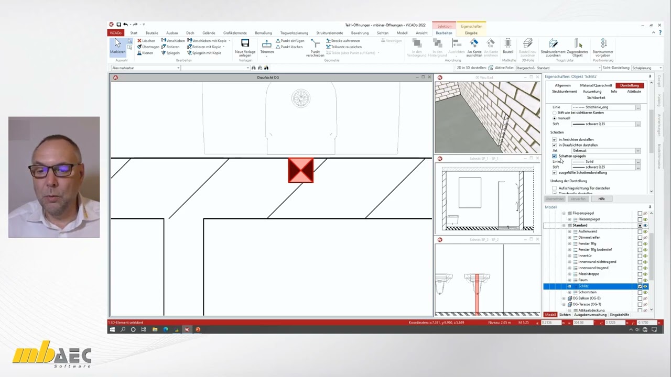Click the Hilfe button
Image resolution: width=671 pixels, height=377 pixels.
coord(601,199)
